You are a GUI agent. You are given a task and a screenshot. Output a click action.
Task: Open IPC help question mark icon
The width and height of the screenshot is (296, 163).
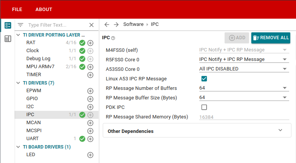113,38
